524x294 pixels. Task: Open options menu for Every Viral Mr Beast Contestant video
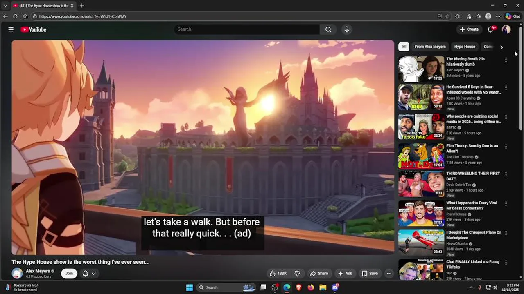[506, 204]
